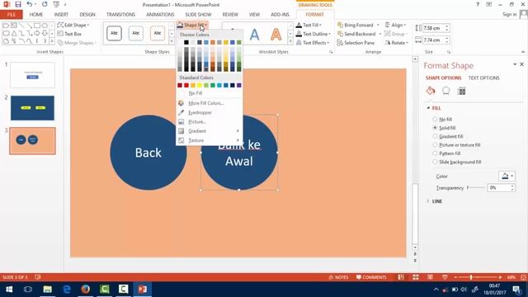Image resolution: width=528 pixels, height=297 pixels.
Task: Start Slide Show from status bar icon
Action: [445, 277]
